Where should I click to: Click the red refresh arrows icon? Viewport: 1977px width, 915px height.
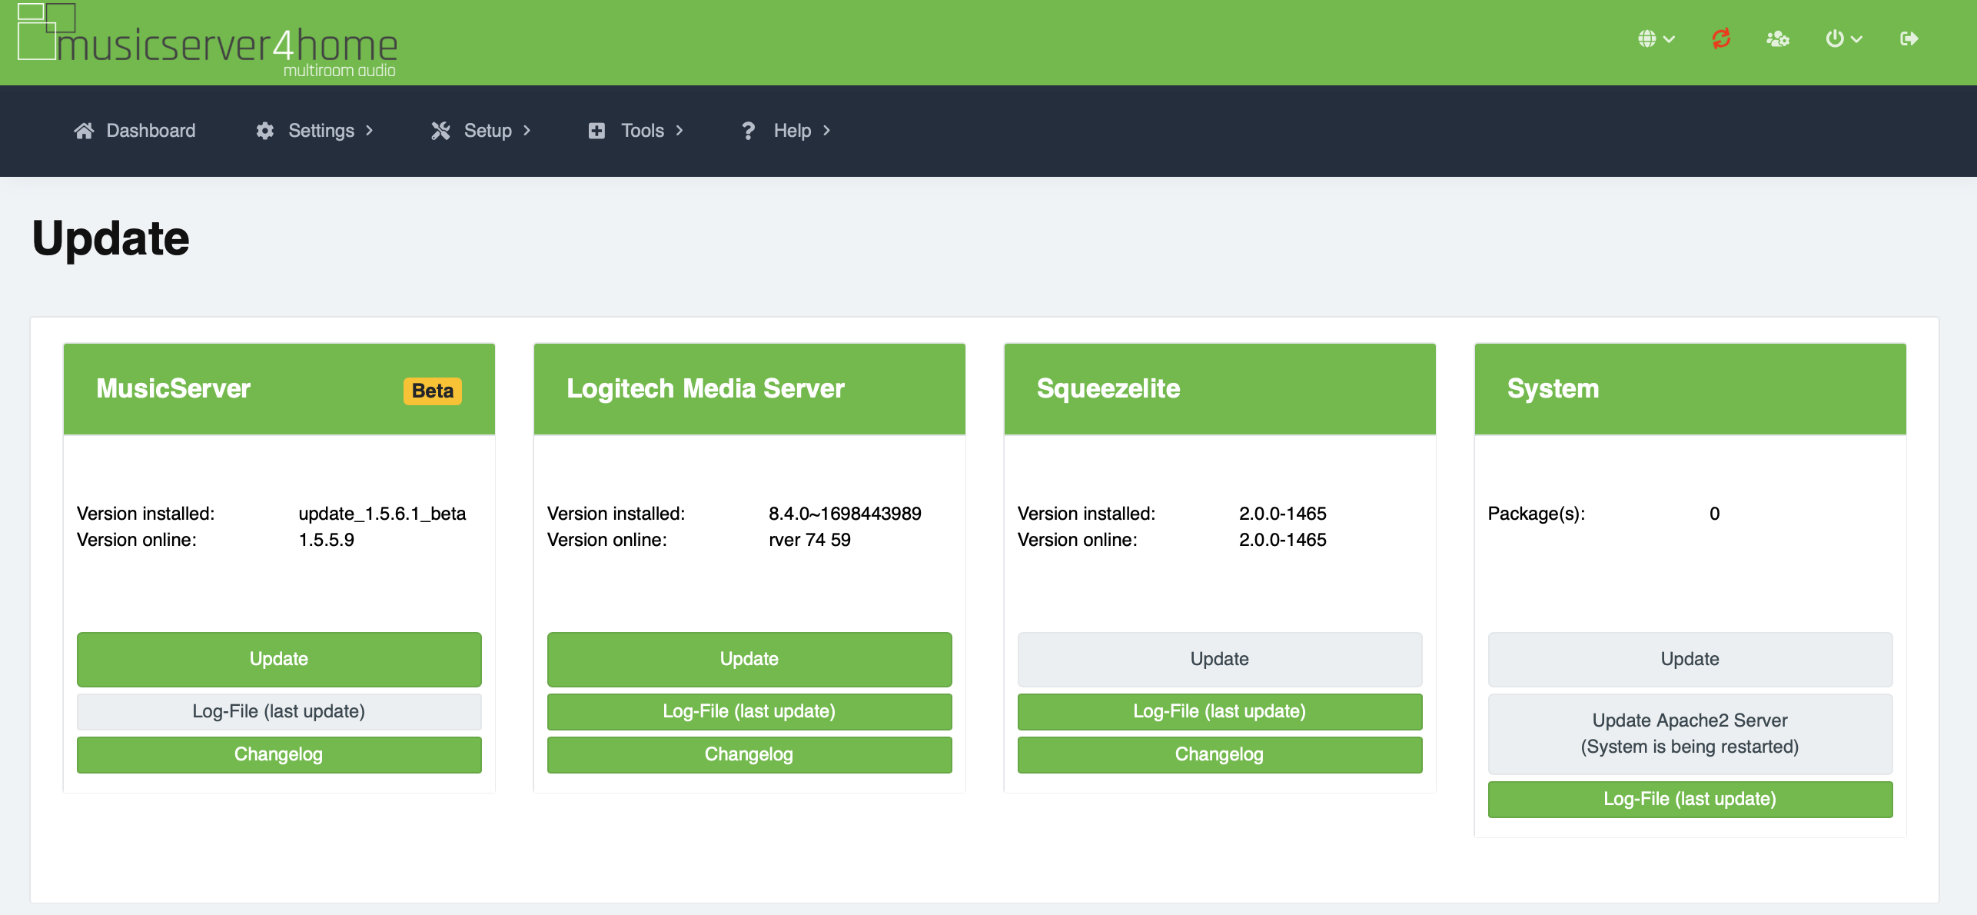point(1721,38)
